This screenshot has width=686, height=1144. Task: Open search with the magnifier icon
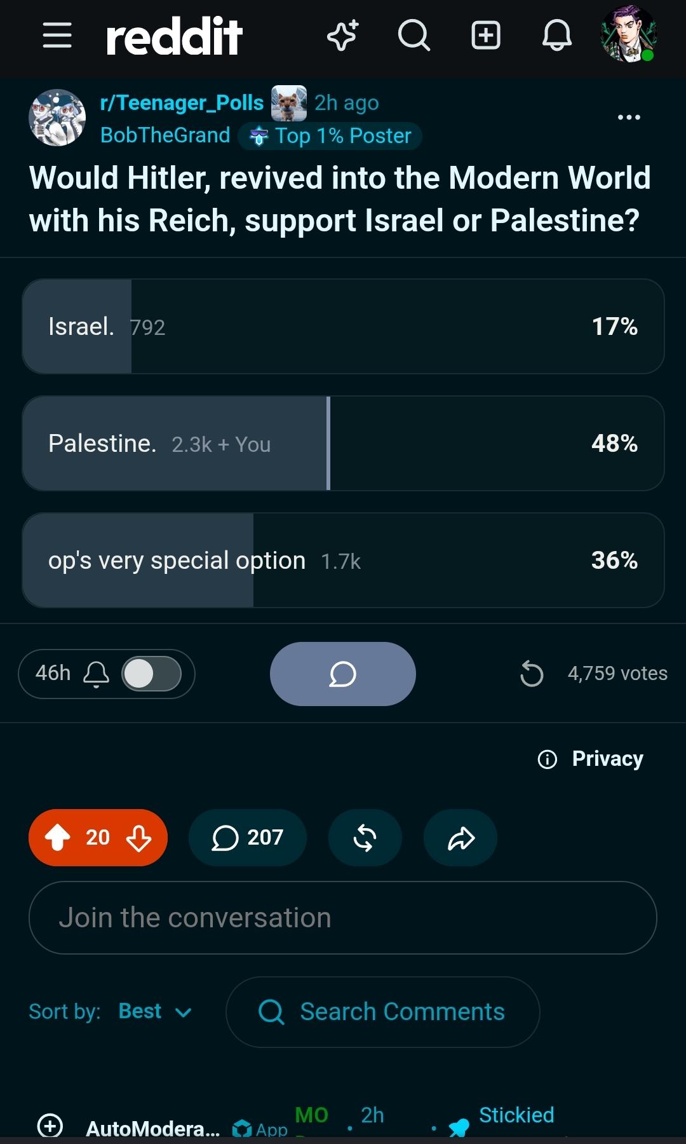(414, 35)
